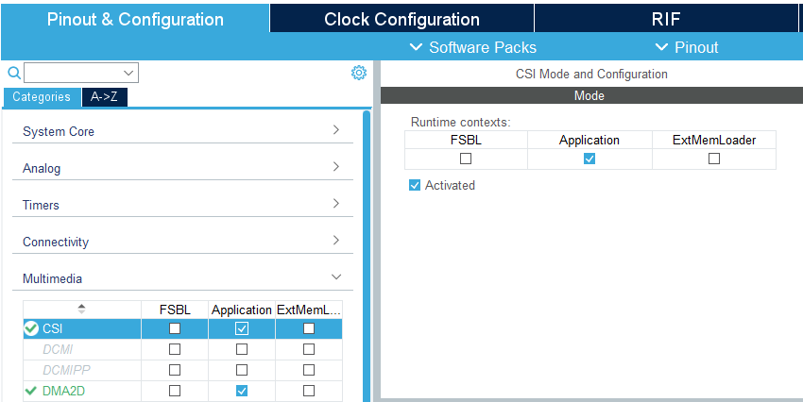Open the RIF tab
803x402 pixels.
pyautogui.click(x=666, y=20)
